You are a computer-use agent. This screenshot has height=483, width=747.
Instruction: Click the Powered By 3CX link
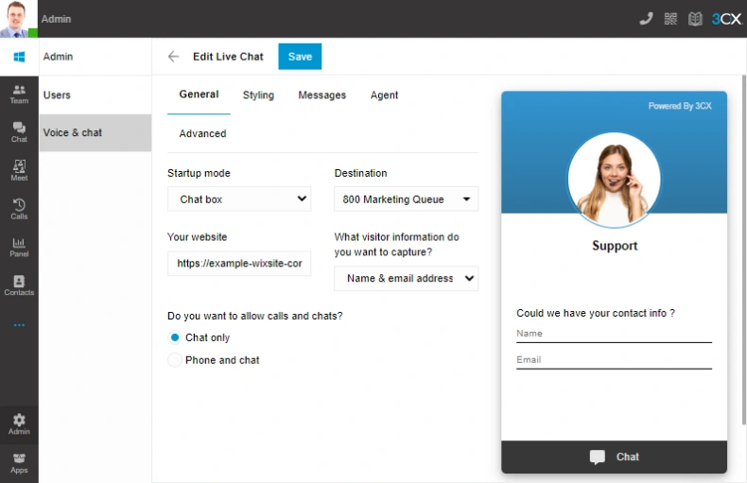pos(680,106)
